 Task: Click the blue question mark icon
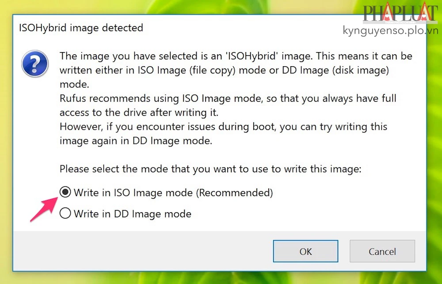coord(34,63)
